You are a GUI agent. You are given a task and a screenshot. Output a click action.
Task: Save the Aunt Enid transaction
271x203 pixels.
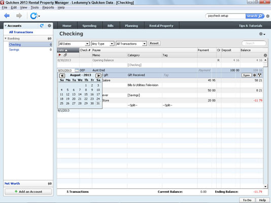246,75
